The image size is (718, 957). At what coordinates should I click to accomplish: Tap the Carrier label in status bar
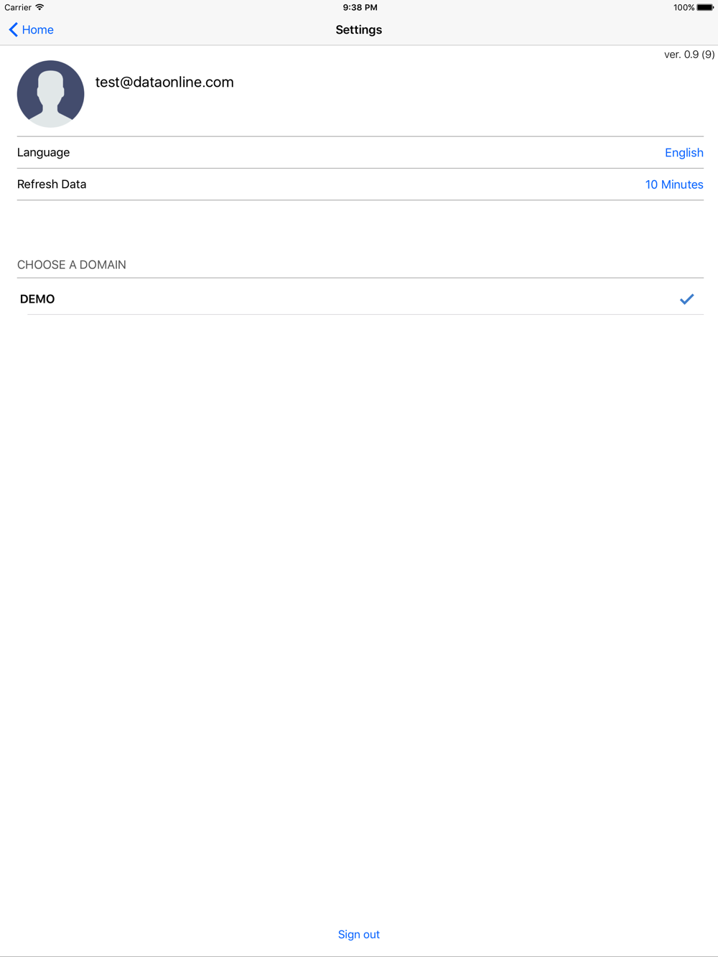click(x=18, y=7)
